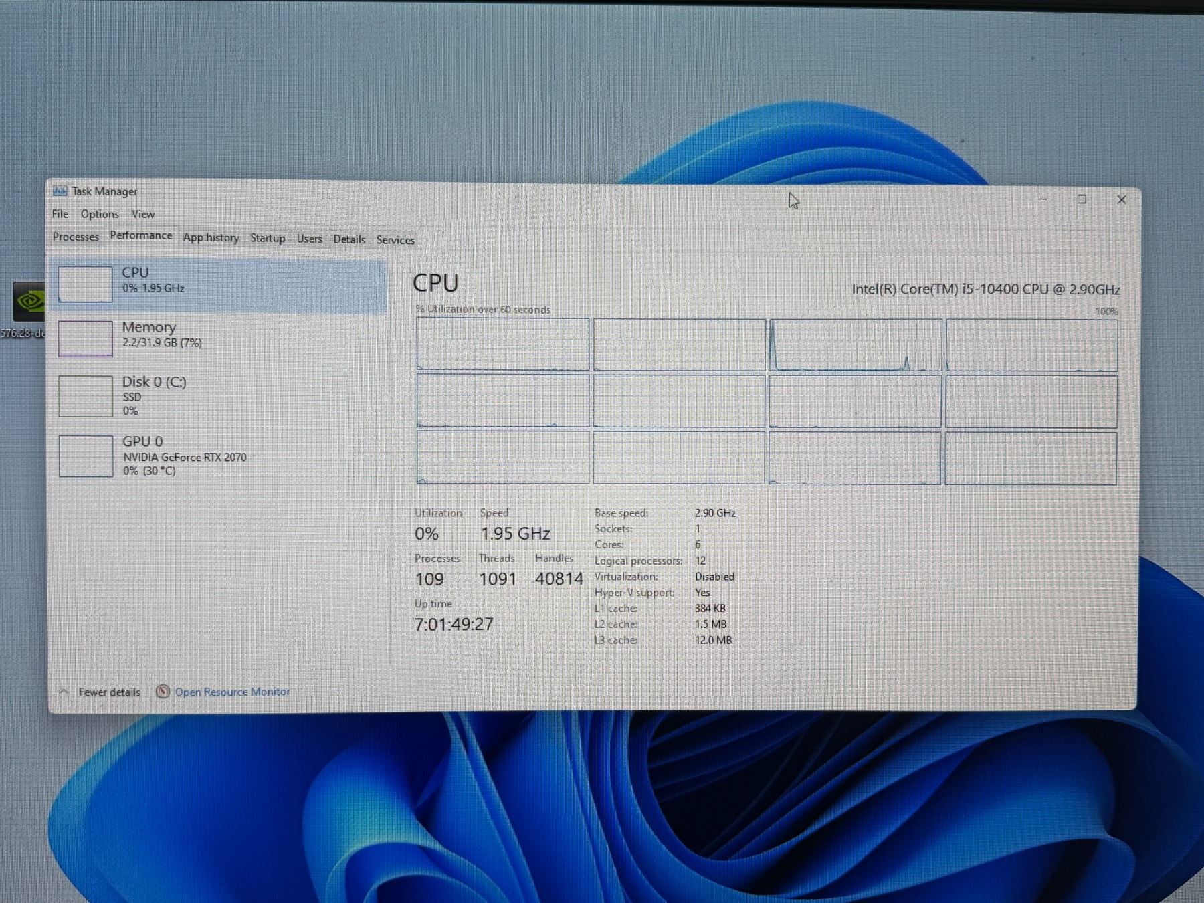
Task: Open Disk 0 (C:) performance view
Action: (x=154, y=395)
